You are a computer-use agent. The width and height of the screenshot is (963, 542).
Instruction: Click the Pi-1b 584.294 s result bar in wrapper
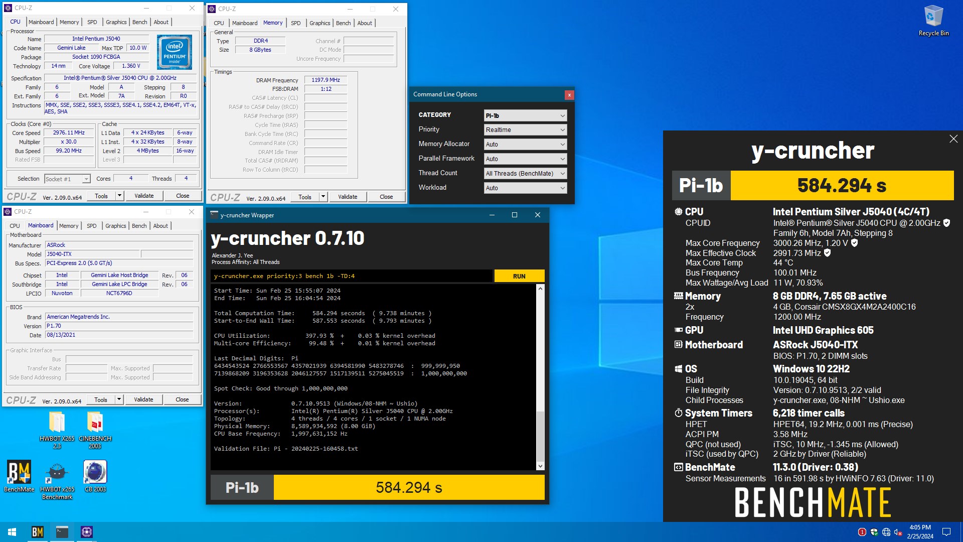(x=378, y=487)
